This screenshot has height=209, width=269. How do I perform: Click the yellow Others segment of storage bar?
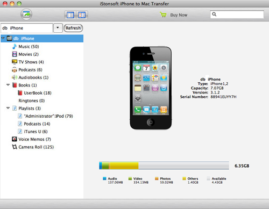point(124,165)
